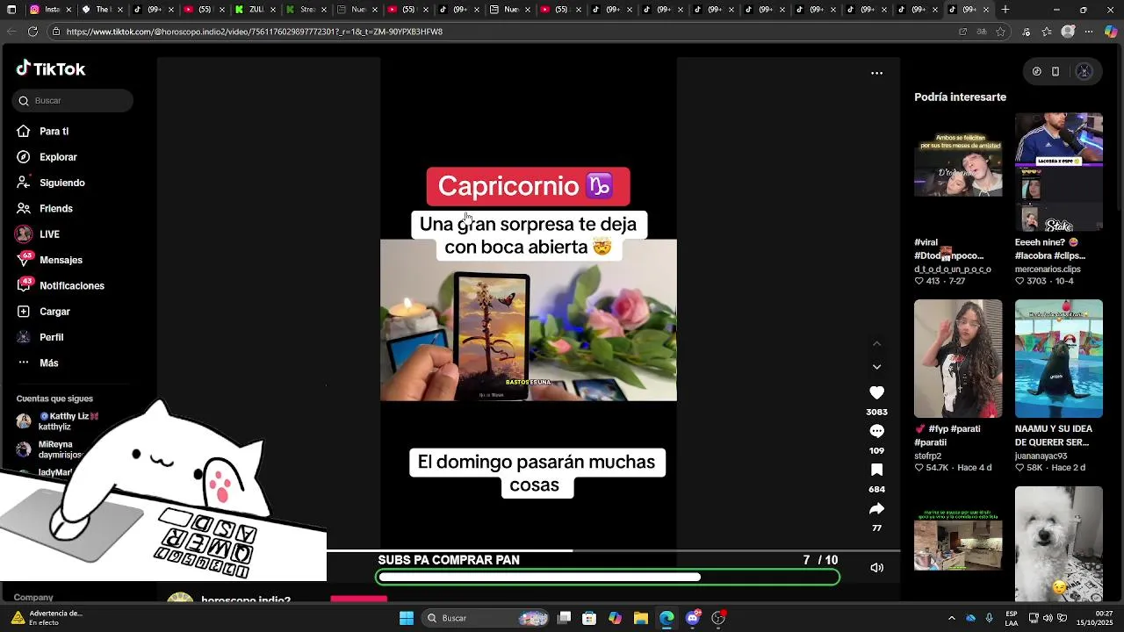Image resolution: width=1124 pixels, height=632 pixels.
Task: Open File Explorer from the taskbar
Action: [640, 618]
